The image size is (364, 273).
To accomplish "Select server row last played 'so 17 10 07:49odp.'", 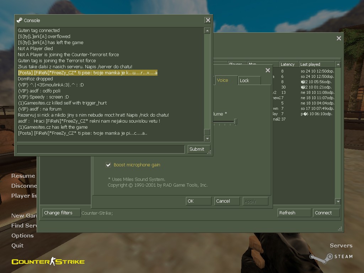I will pos(304,108).
